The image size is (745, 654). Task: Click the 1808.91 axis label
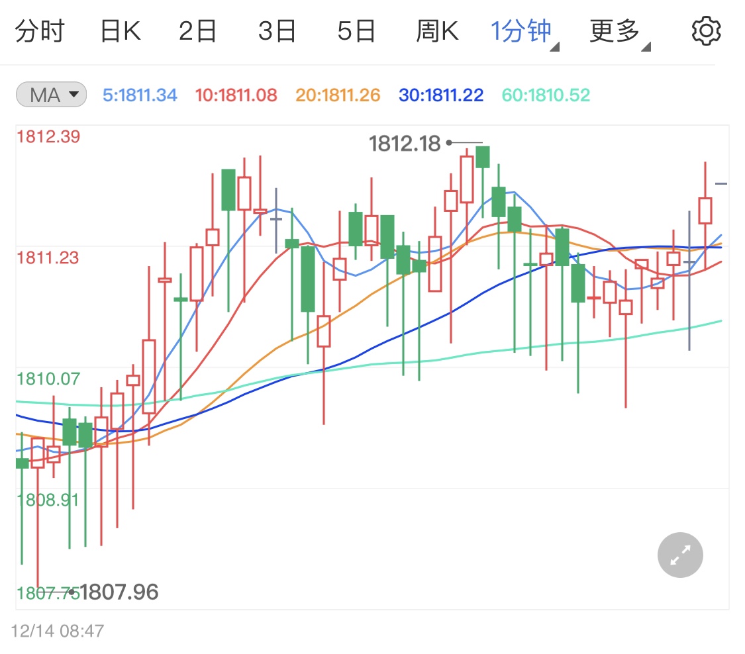(x=48, y=500)
